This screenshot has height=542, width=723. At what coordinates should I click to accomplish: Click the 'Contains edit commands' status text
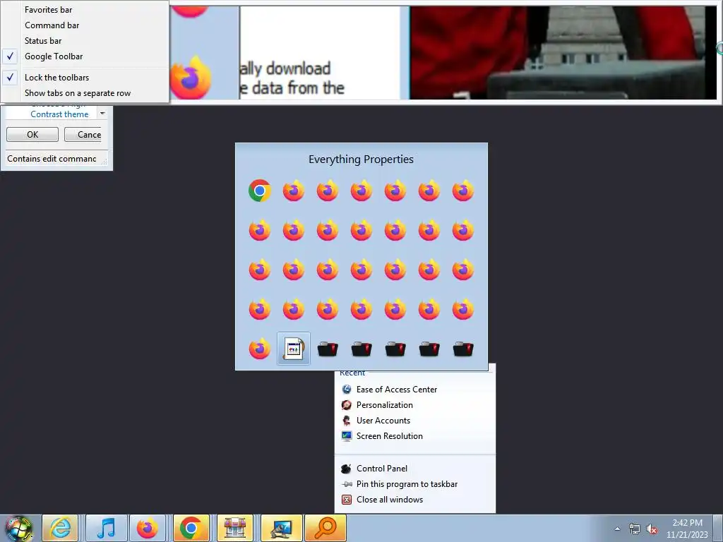click(x=52, y=159)
